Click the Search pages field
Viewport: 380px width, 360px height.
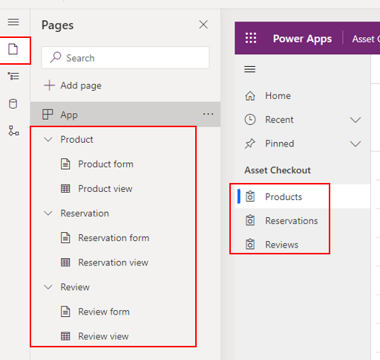(x=125, y=58)
